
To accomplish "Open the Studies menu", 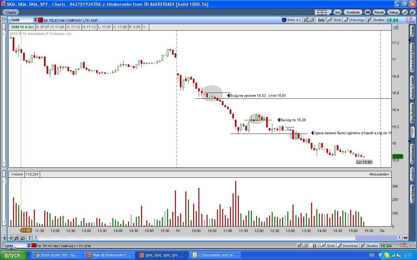I will click(x=376, y=20).
